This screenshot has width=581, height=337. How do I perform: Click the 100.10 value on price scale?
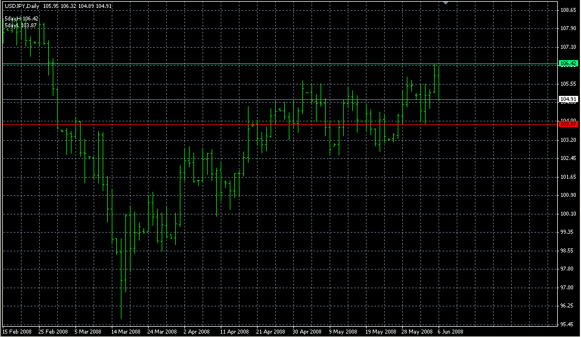(568, 214)
